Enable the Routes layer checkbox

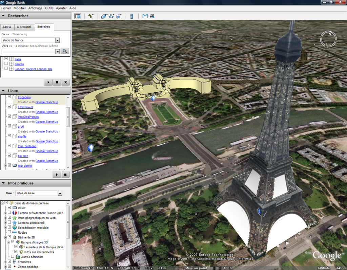coord(9,232)
